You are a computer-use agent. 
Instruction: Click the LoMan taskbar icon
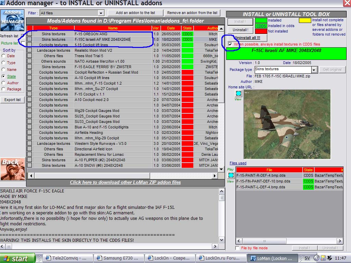tap(272, 258)
